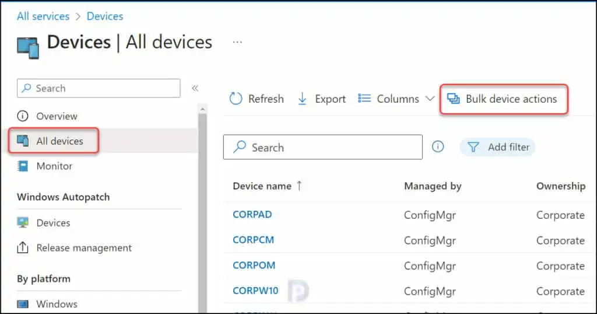
Task: Click the Windows Autopatch section heading
Action: [x=63, y=197]
